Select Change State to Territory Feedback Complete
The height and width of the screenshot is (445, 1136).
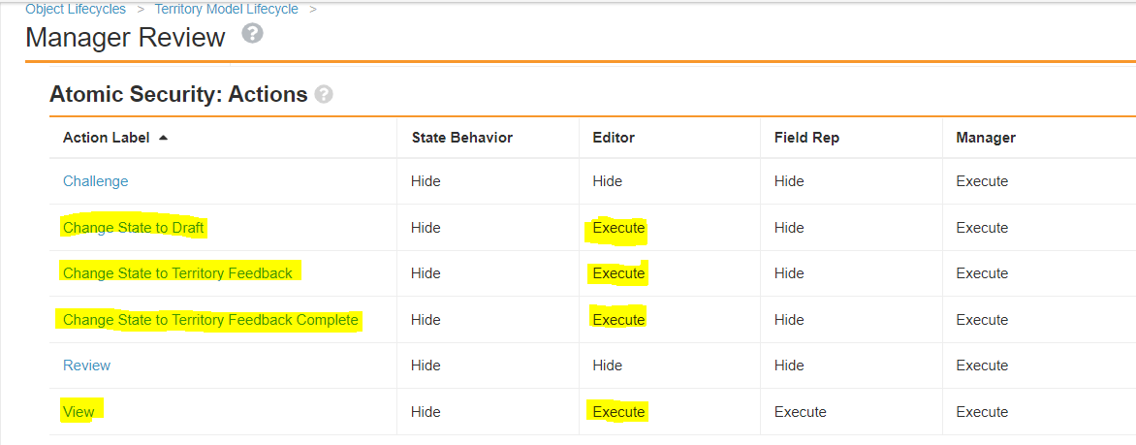click(x=210, y=320)
